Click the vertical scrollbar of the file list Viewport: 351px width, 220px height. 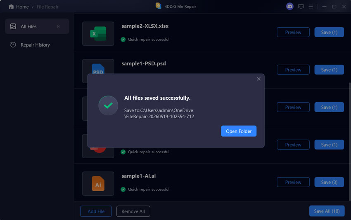pyautogui.click(x=350, y=142)
